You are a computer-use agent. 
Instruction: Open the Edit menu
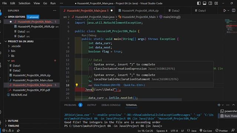coord(13,3)
